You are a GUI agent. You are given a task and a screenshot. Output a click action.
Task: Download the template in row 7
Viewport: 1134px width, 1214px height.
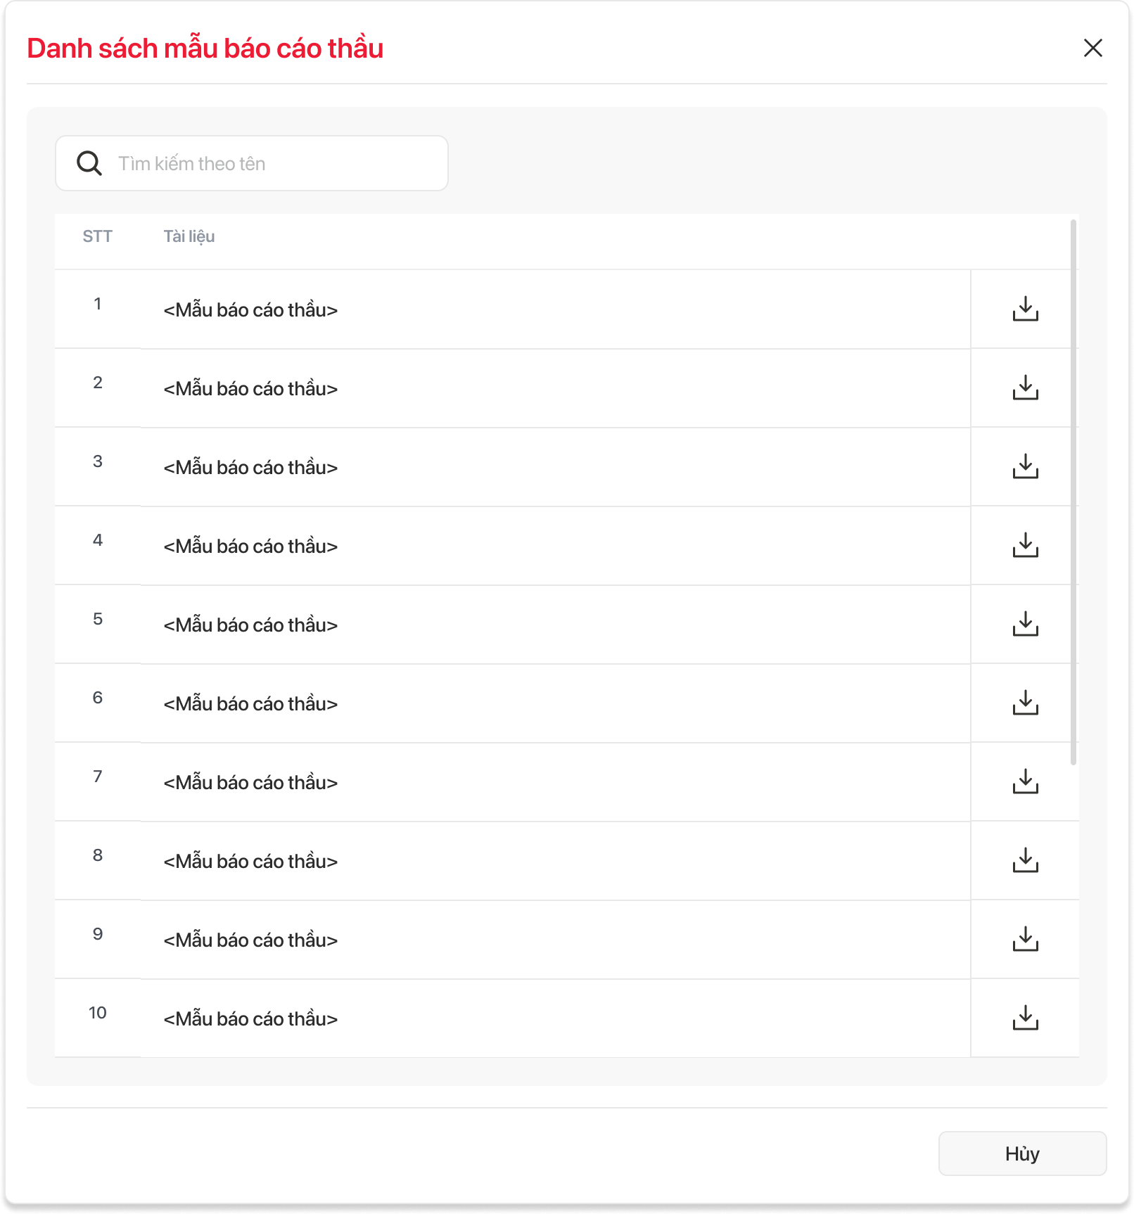point(1025,781)
